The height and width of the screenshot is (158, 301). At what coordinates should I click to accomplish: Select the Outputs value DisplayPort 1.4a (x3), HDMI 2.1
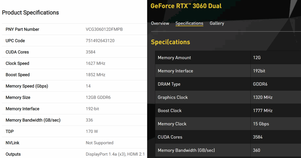tap(115, 154)
